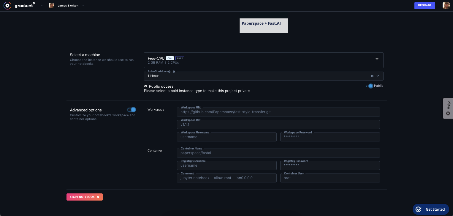Click the arrow icon in START NOTEBOOK
Screen dimensions: 453x216
[x=98, y=197]
